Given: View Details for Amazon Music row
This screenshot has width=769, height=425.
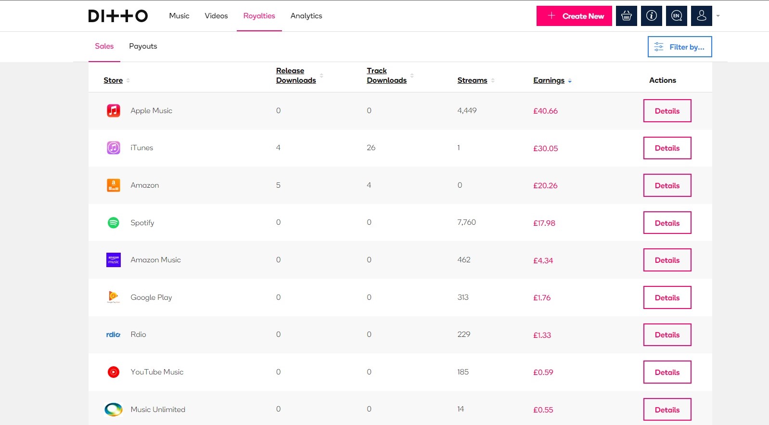Looking at the screenshot, I should [667, 260].
